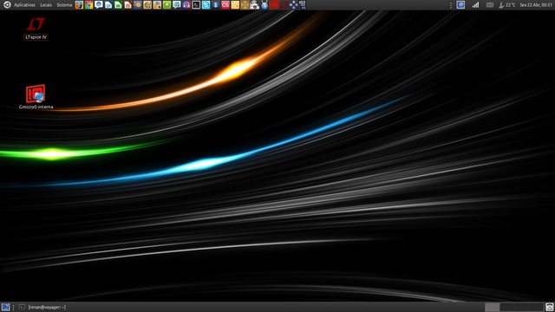Screen dimensions: 555x312
Task: Click the network signal strength indicator
Action: [475, 5]
